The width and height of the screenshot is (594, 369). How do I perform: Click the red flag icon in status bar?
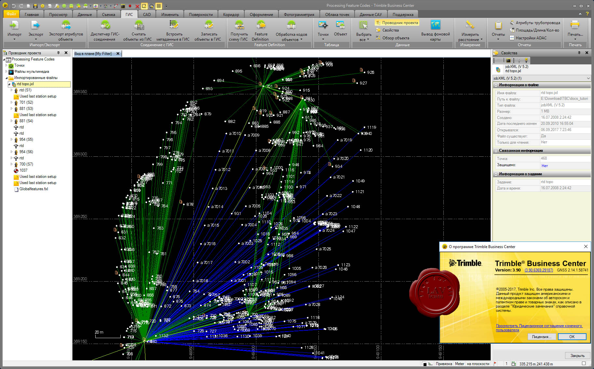[x=495, y=363]
